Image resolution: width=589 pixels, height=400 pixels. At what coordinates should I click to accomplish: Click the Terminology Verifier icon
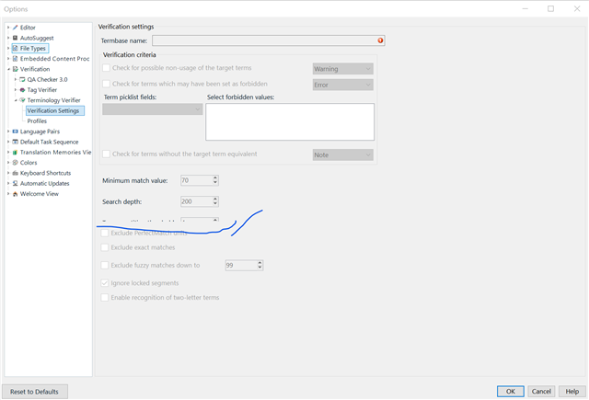click(x=22, y=100)
